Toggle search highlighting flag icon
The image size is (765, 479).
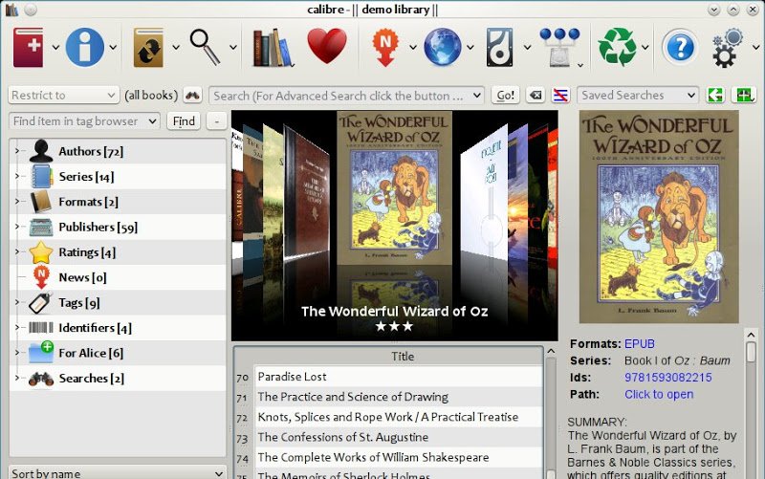tap(561, 95)
